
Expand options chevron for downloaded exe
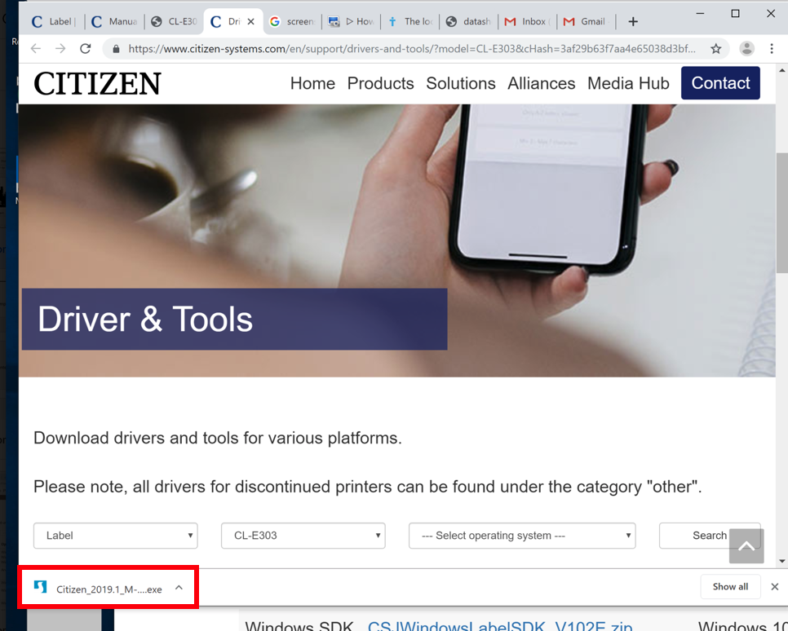click(179, 588)
